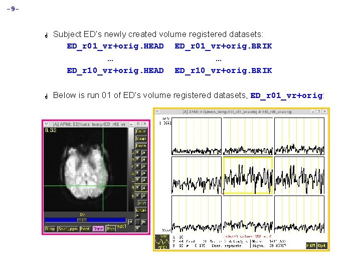Select the top-right time-series sub-graph
The height and width of the screenshot is (270, 361).
coord(299,136)
